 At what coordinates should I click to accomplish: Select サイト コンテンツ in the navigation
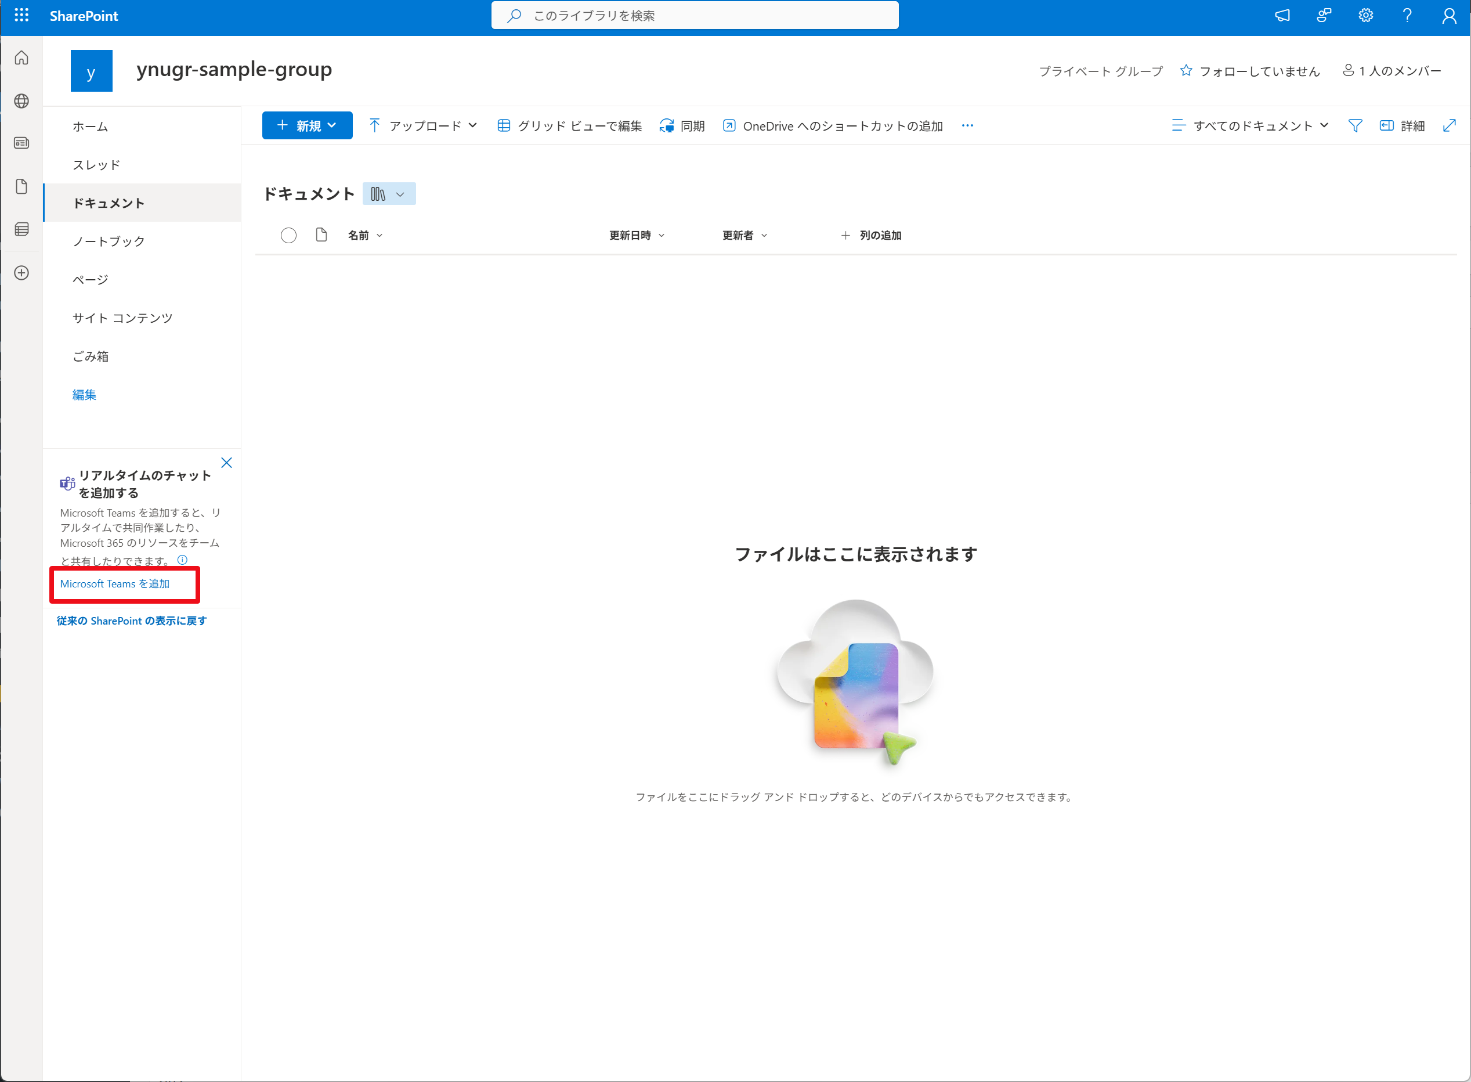tap(122, 318)
